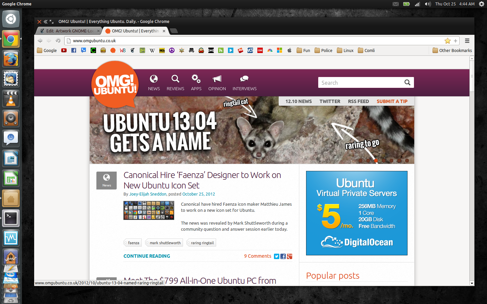The height and width of the screenshot is (304, 487).
Task: Open the Google bookmarks folder
Action: coord(47,50)
